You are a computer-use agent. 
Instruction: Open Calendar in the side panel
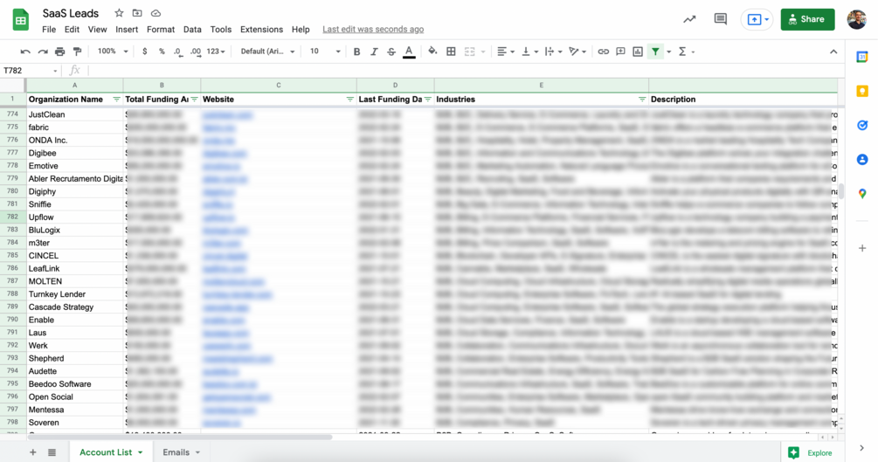tap(862, 57)
